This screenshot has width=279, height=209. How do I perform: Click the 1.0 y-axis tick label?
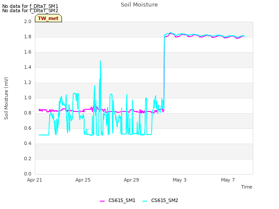[x=27, y=98]
